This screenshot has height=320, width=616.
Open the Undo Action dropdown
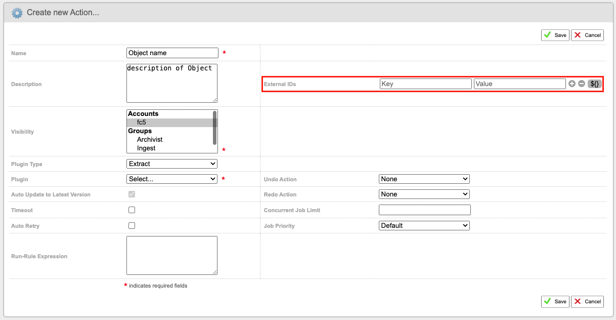click(x=424, y=179)
